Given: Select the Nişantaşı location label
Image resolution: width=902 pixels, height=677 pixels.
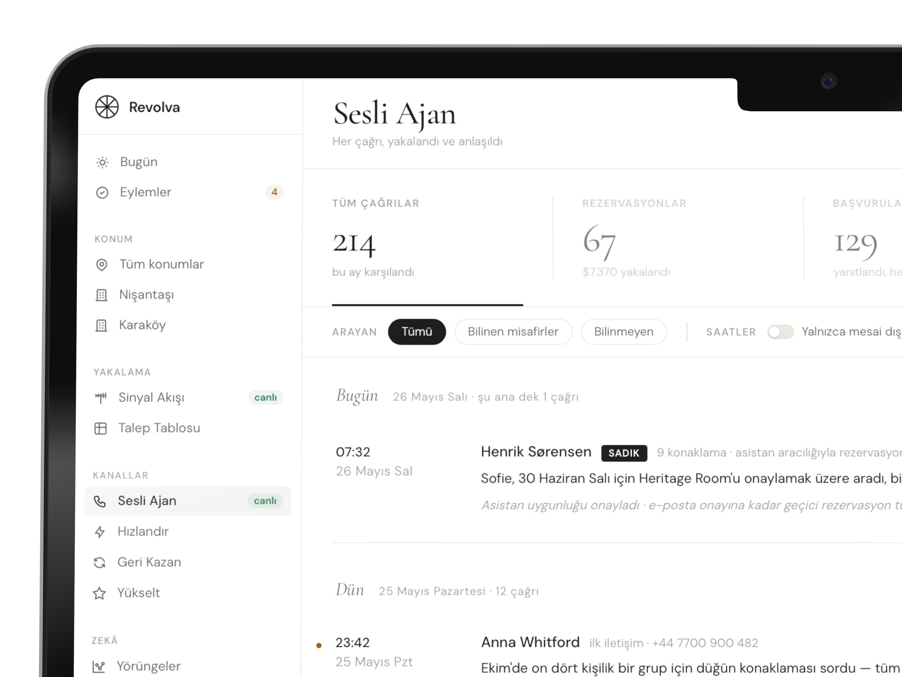Looking at the screenshot, I should point(146,295).
